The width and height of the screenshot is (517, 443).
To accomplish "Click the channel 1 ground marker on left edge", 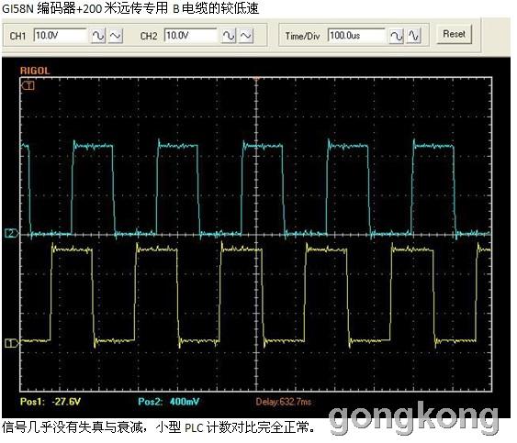I will [12, 343].
